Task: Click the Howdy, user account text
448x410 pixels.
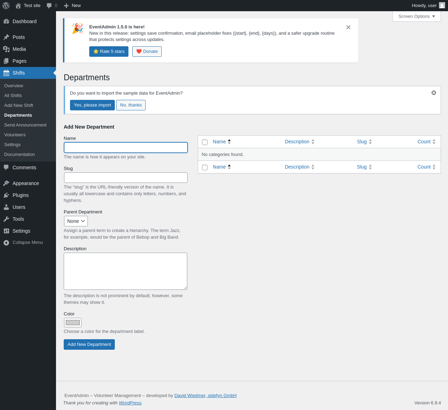Action: point(424,6)
